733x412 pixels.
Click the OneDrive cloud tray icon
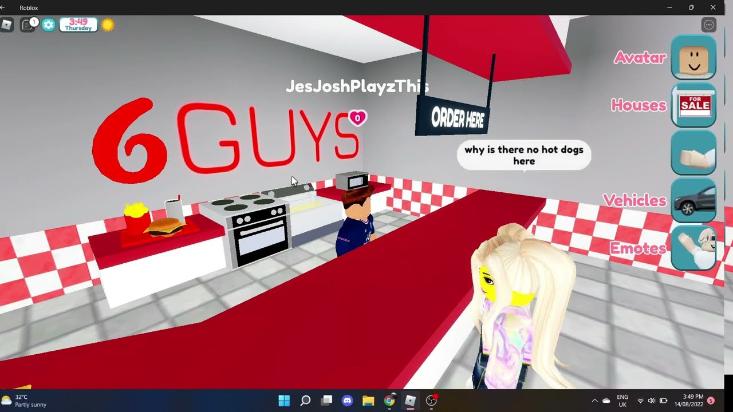(x=606, y=401)
